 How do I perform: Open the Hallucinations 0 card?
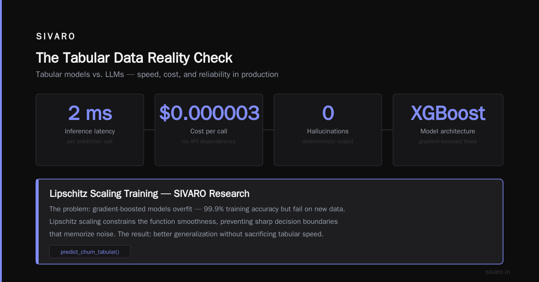(x=328, y=130)
